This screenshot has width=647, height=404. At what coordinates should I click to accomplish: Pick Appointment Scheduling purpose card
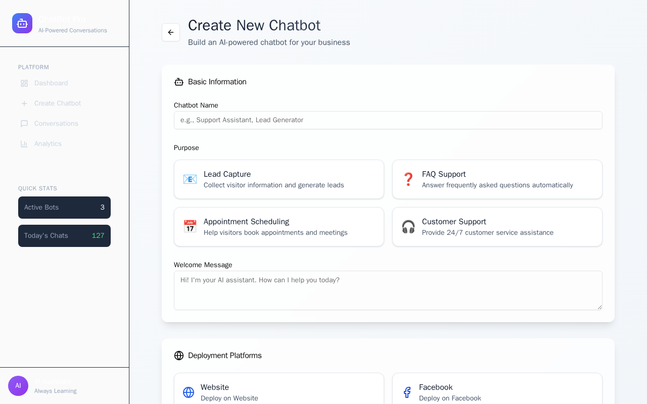(x=279, y=227)
